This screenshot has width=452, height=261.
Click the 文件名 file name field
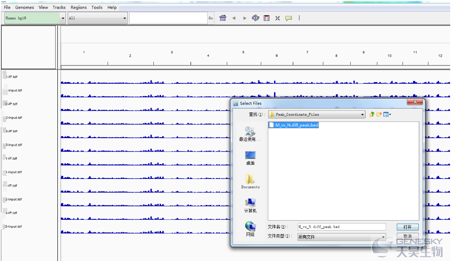[342, 227]
